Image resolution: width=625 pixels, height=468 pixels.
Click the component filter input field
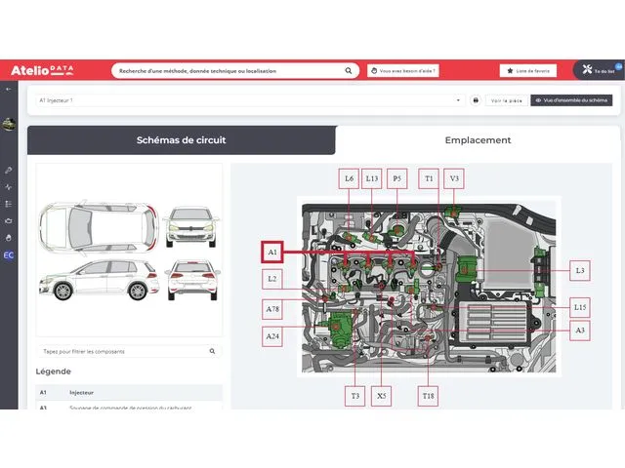(x=123, y=351)
